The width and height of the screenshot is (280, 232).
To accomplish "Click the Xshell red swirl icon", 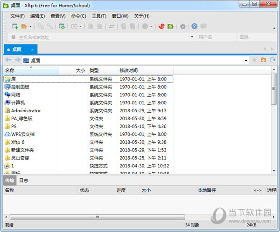I will pos(161,27).
